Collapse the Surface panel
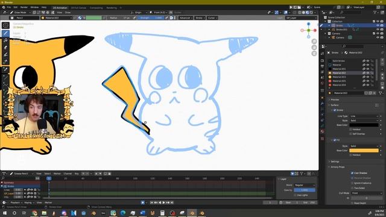386x217 pixels. pos(334,105)
